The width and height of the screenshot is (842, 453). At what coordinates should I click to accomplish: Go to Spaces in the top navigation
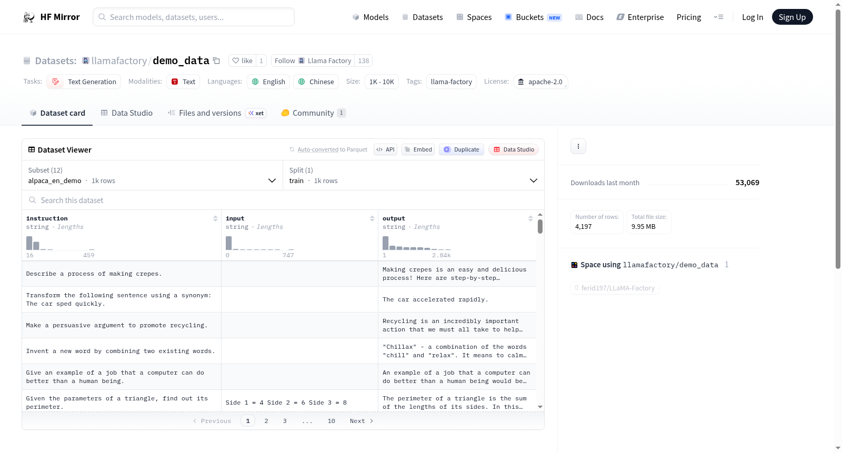pos(474,17)
